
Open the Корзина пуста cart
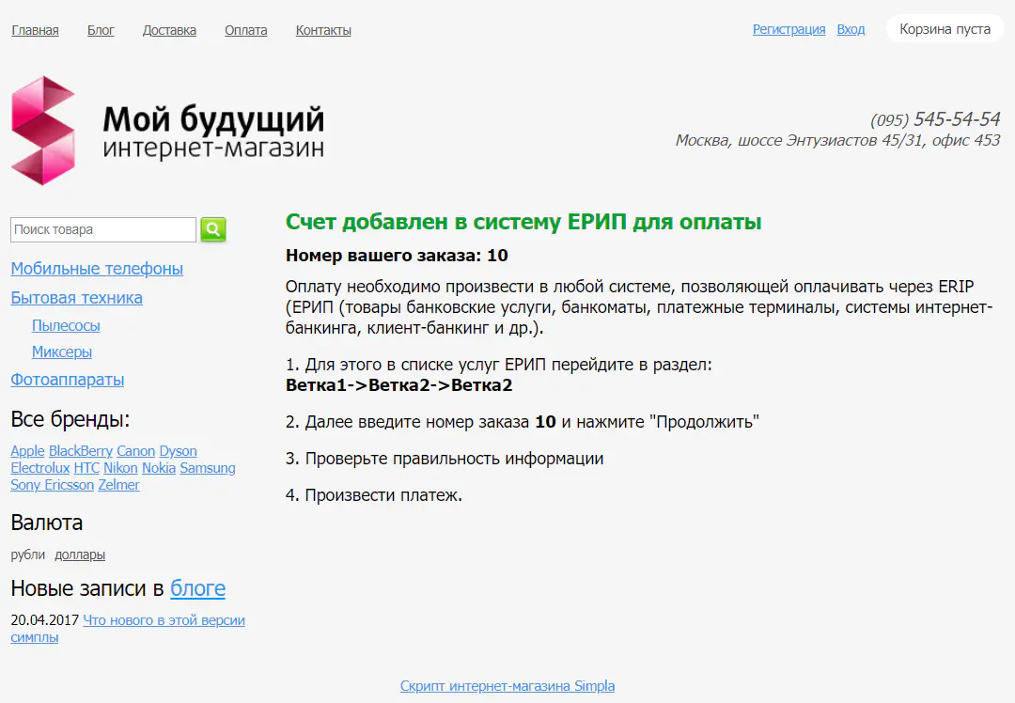coord(945,28)
